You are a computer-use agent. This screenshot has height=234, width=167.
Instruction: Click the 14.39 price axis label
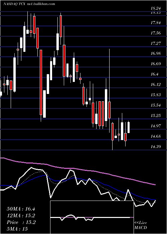tap(156, 146)
